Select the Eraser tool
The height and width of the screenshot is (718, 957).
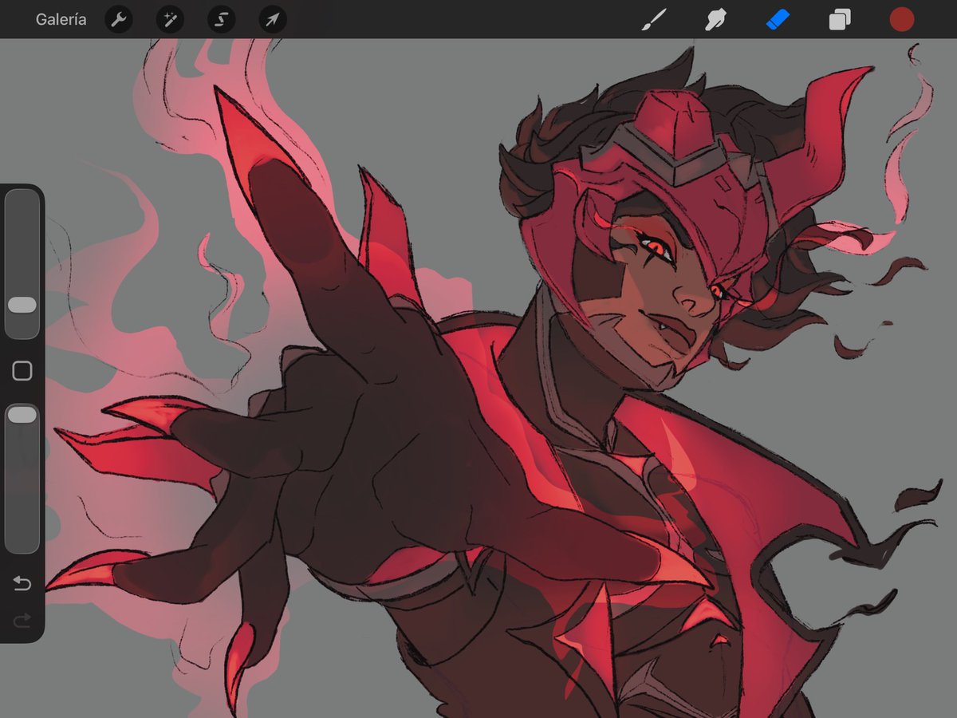778,20
